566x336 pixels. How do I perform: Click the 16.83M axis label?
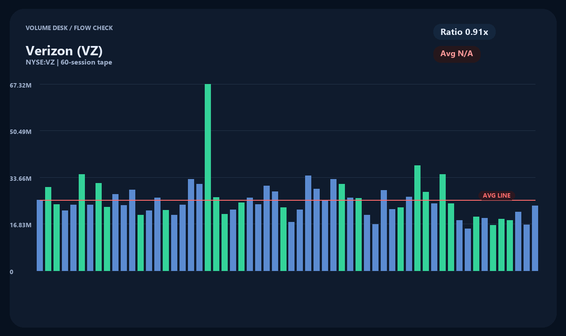tap(20, 225)
